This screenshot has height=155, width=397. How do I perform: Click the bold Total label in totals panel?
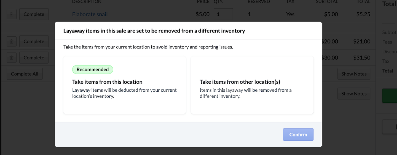pos(388,71)
